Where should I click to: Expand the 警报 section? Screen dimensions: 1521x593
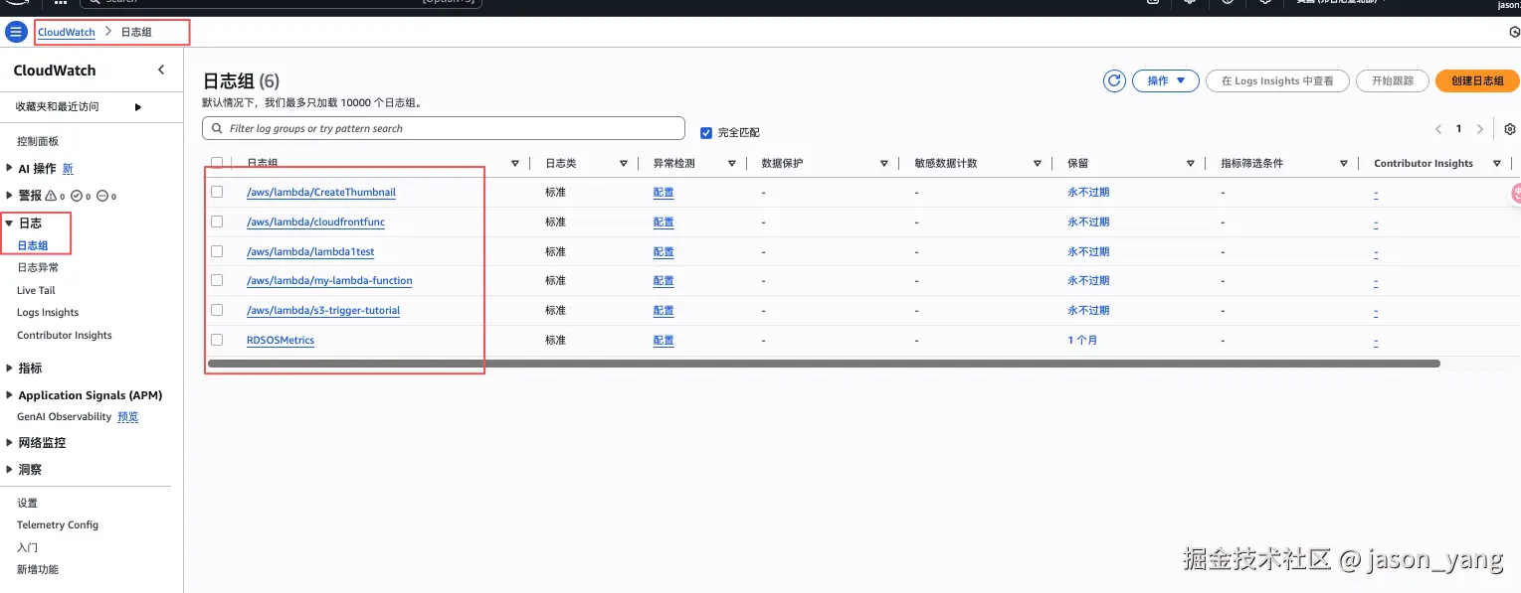(10, 196)
